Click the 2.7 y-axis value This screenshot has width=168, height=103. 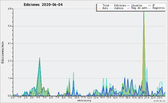click(x=10, y=61)
